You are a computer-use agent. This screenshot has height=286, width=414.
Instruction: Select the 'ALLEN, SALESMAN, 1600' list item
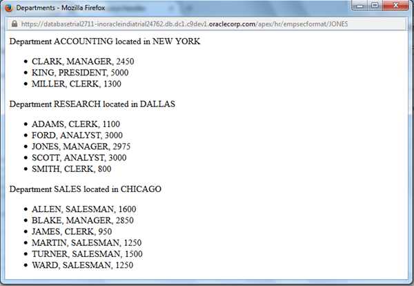tap(84, 209)
